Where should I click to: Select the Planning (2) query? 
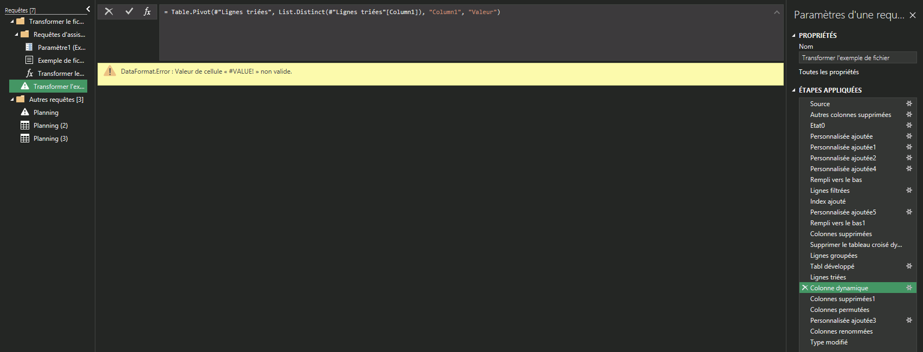point(50,126)
